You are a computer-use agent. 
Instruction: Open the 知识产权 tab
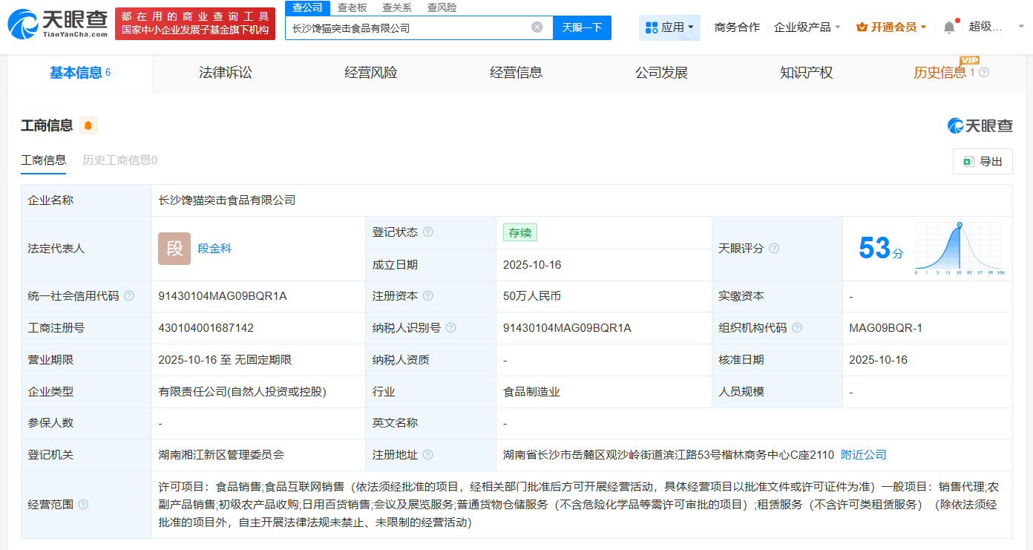pyautogui.click(x=807, y=73)
